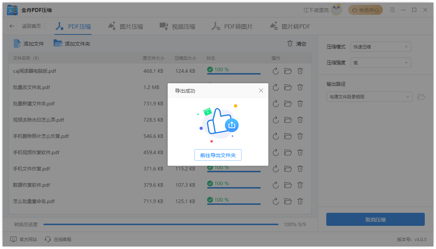Expand the 压缩模式 dropdown
Screen dimensions: 436x249
tap(381, 47)
